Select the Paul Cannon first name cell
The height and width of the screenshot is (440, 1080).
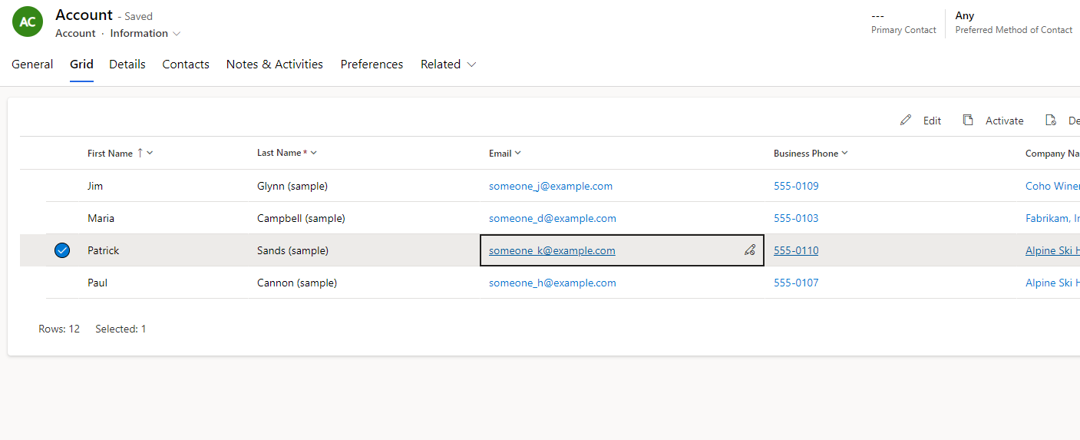coord(97,283)
